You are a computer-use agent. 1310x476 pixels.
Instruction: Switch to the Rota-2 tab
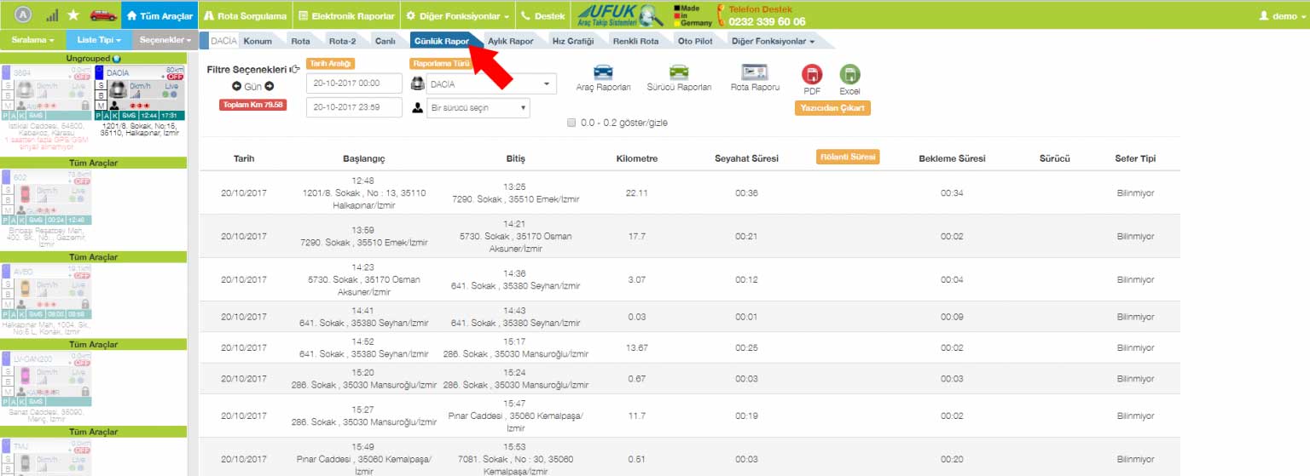pos(342,41)
